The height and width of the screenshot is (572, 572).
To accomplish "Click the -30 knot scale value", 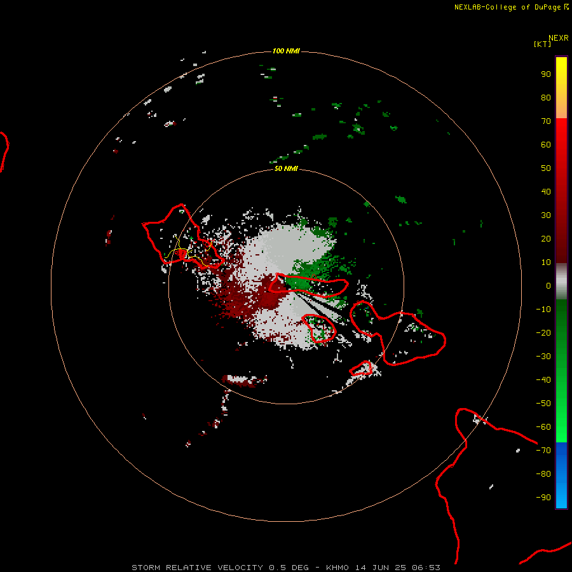I will point(543,357).
